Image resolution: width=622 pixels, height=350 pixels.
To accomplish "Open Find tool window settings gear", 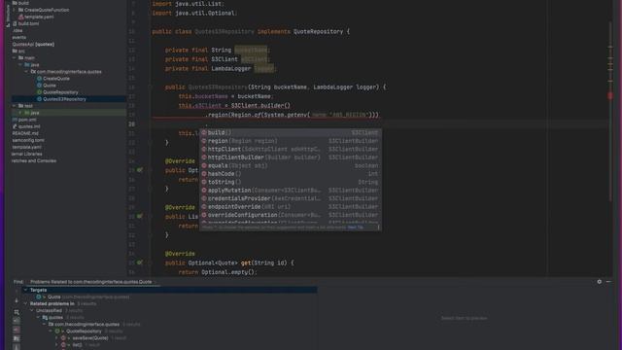I will click(599, 282).
